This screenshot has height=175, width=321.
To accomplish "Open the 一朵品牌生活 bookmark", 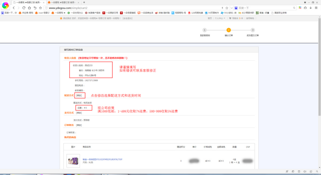I will (145, 12).
